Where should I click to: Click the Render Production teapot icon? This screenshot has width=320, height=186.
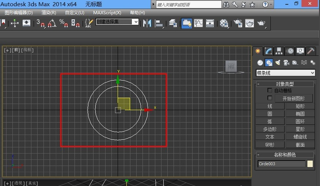point(261,23)
